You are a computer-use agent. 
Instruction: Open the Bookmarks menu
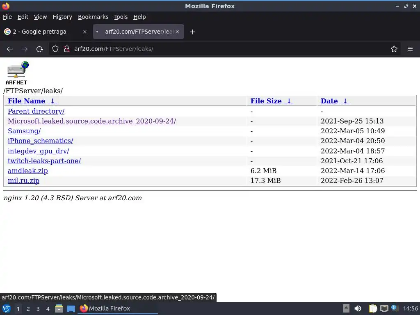pyautogui.click(x=93, y=17)
